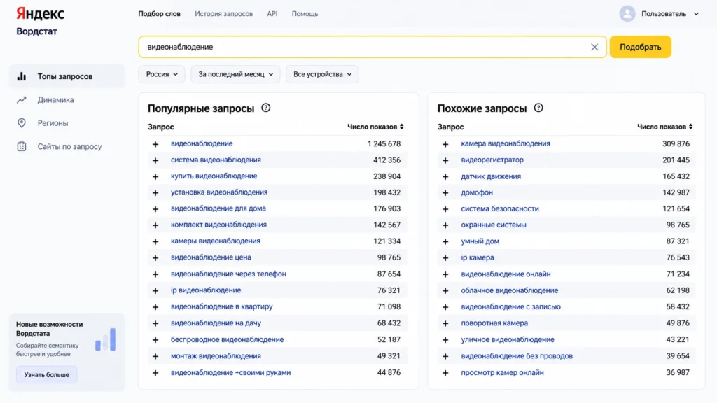This screenshot has height=403, width=717.
Task: Click the Сайты по запросу icon
Action: 22,147
